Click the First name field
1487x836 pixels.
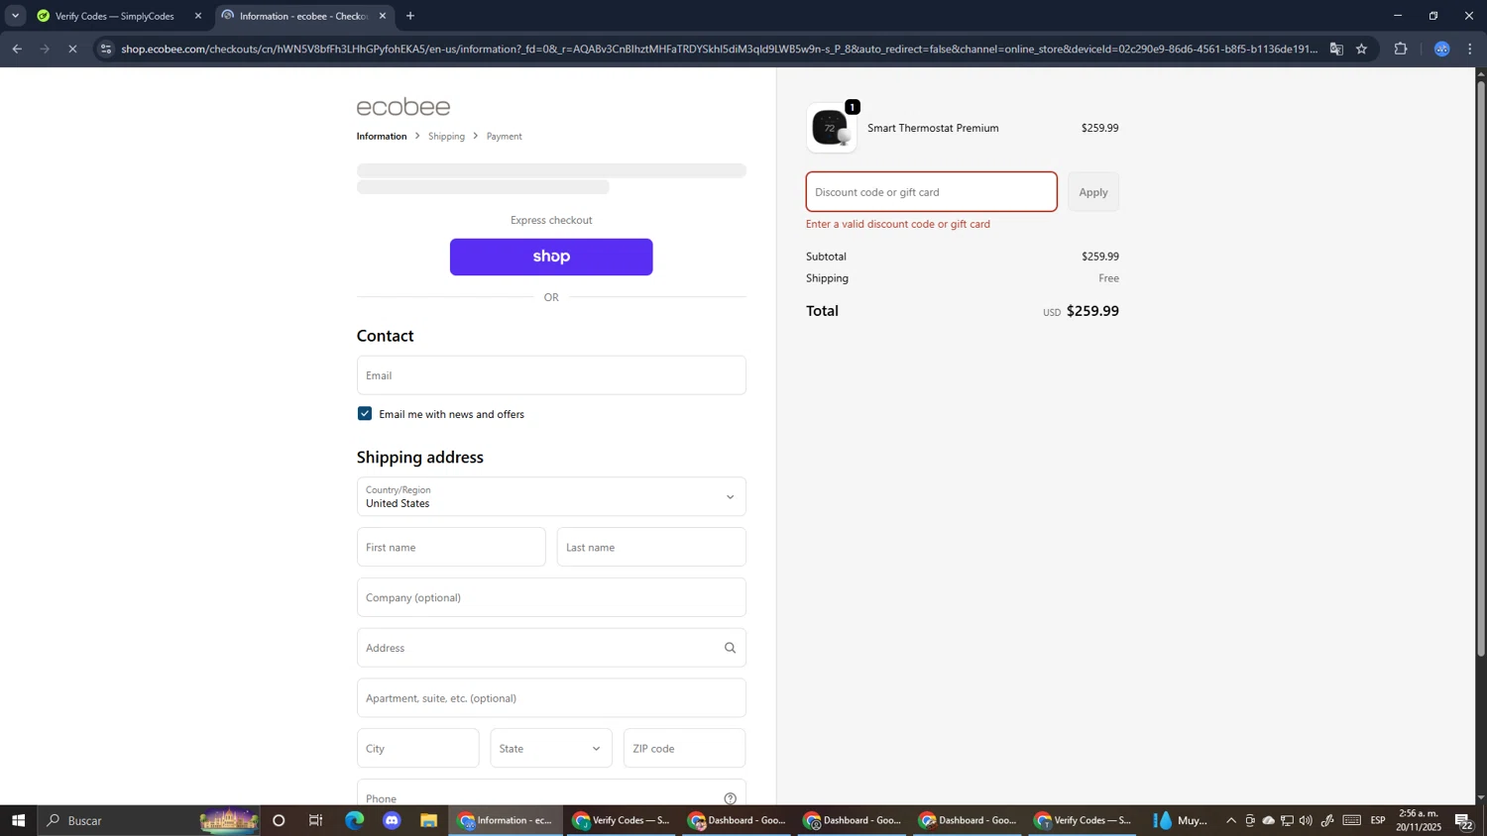[x=451, y=547]
